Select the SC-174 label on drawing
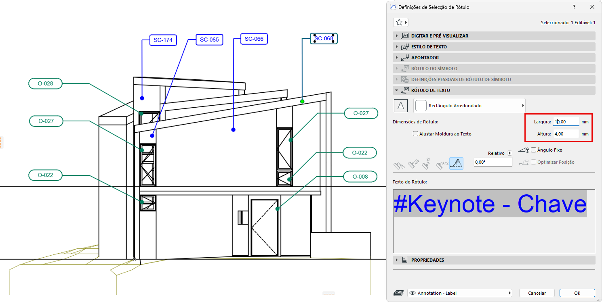This screenshot has width=602, height=302. point(163,40)
